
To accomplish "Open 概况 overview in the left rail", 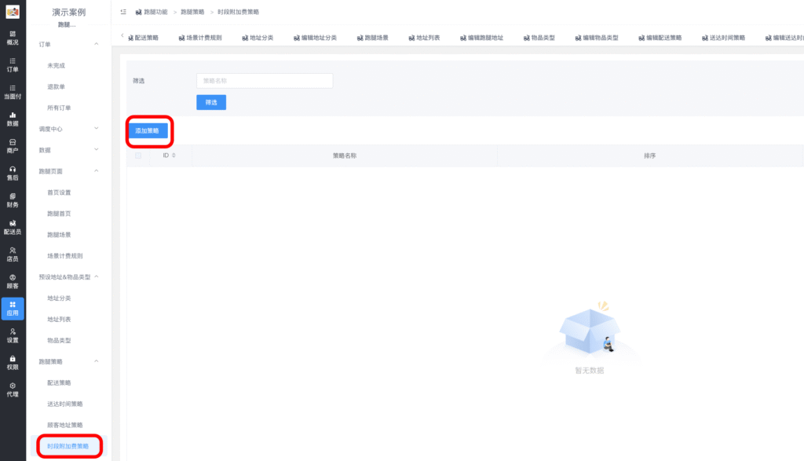I will (x=13, y=38).
